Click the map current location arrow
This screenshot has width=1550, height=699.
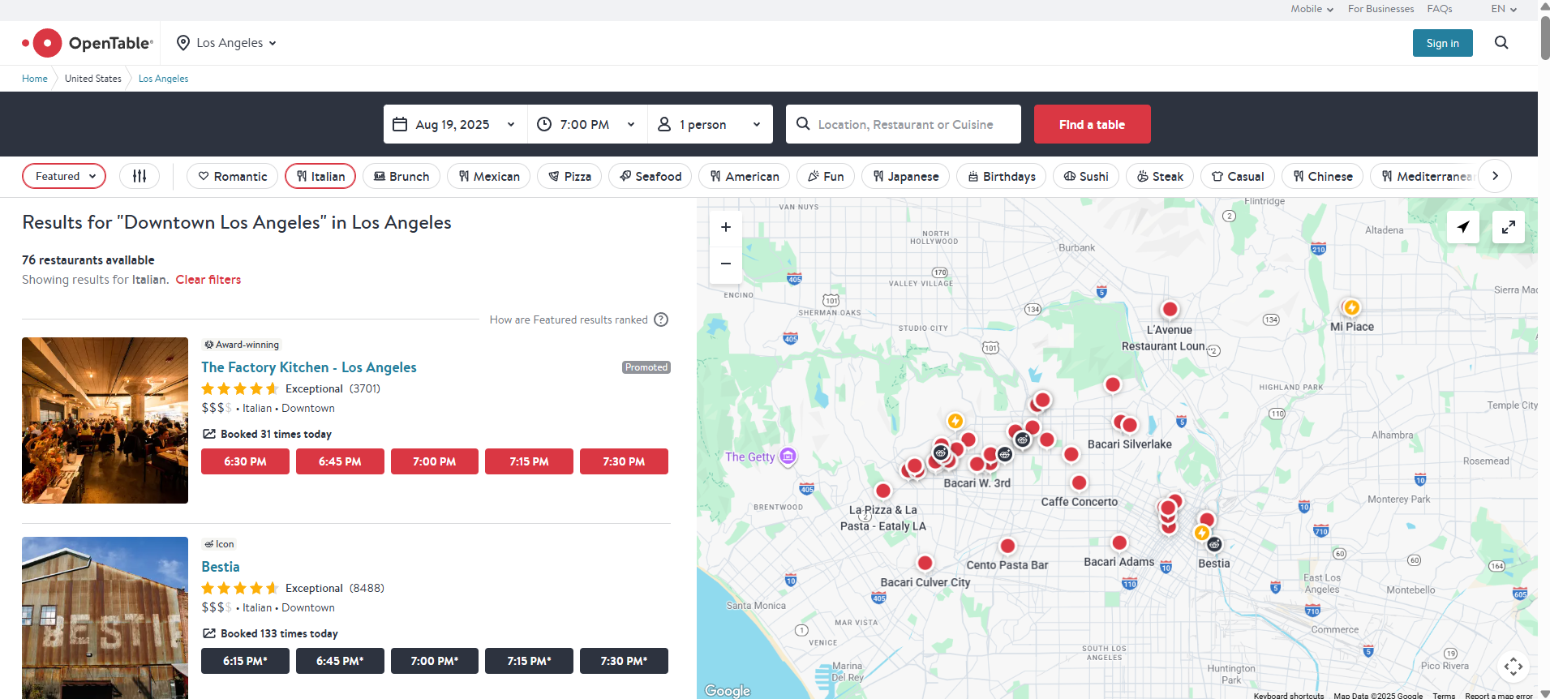click(1462, 227)
